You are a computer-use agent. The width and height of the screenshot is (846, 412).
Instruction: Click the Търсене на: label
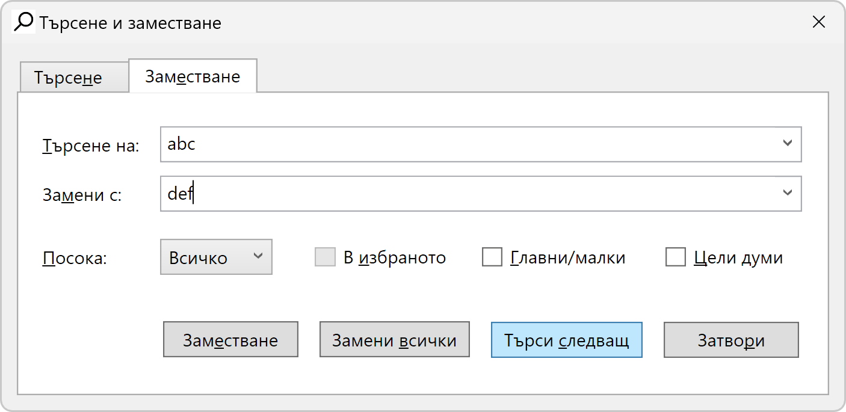tap(91, 146)
